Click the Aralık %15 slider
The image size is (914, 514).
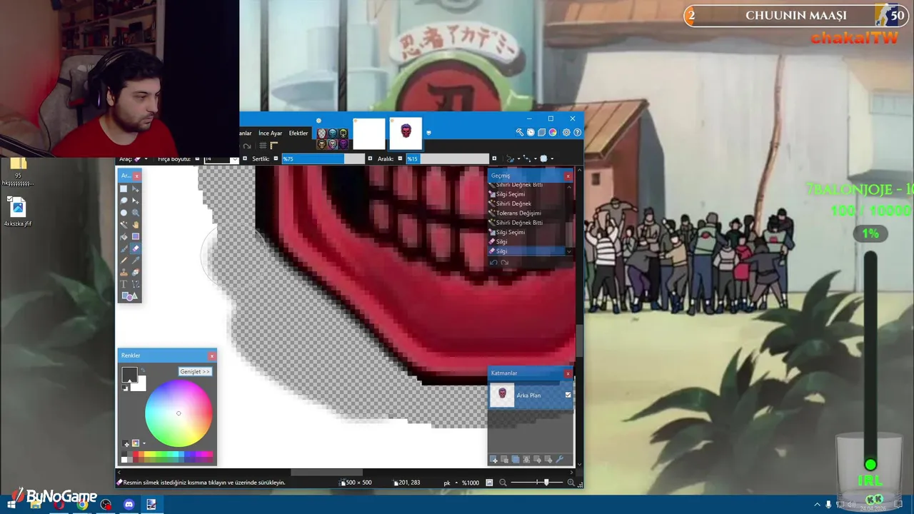[447, 158]
